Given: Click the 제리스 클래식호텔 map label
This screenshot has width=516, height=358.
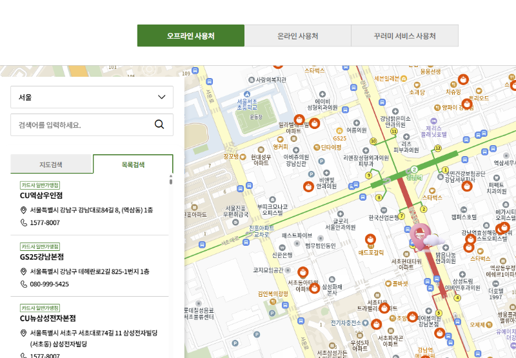Looking at the screenshot, I should tap(433, 132).
